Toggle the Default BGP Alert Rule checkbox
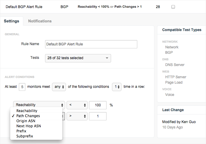Screen dimensions: 206x144 [x=173, y=7]
